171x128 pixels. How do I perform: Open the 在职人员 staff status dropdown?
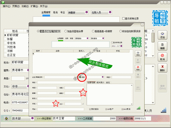110,12
